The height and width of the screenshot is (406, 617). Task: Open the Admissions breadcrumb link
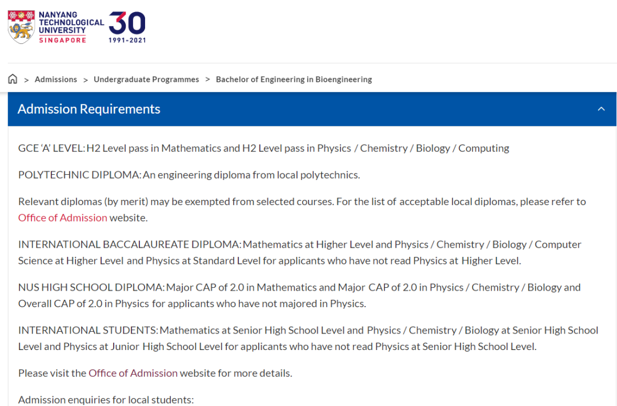pyautogui.click(x=56, y=79)
